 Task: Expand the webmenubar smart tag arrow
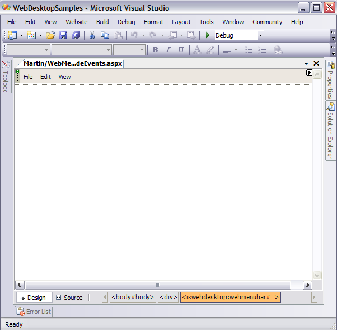pyautogui.click(x=309, y=73)
